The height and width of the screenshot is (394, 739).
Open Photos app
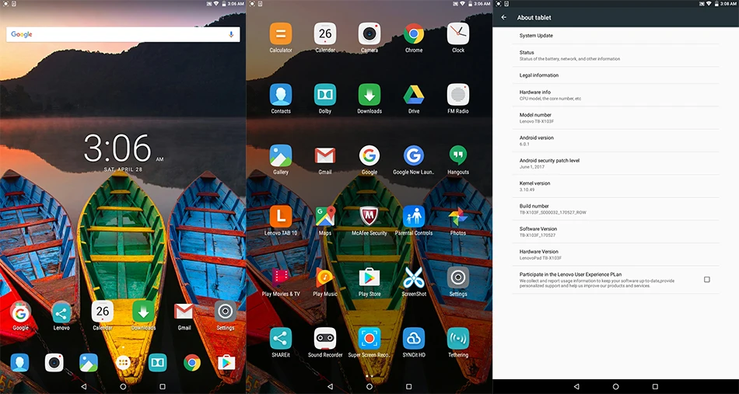(457, 217)
